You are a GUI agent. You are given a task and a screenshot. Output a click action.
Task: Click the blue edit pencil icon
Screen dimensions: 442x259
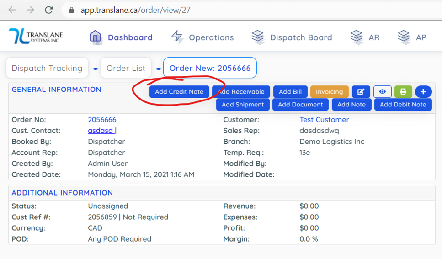point(361,92)
